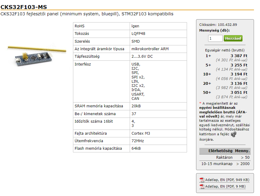The width and height of the screenshot is (260, 196).
Task: Click the 'Raktáron' stock row
Action: coord(224,158)
